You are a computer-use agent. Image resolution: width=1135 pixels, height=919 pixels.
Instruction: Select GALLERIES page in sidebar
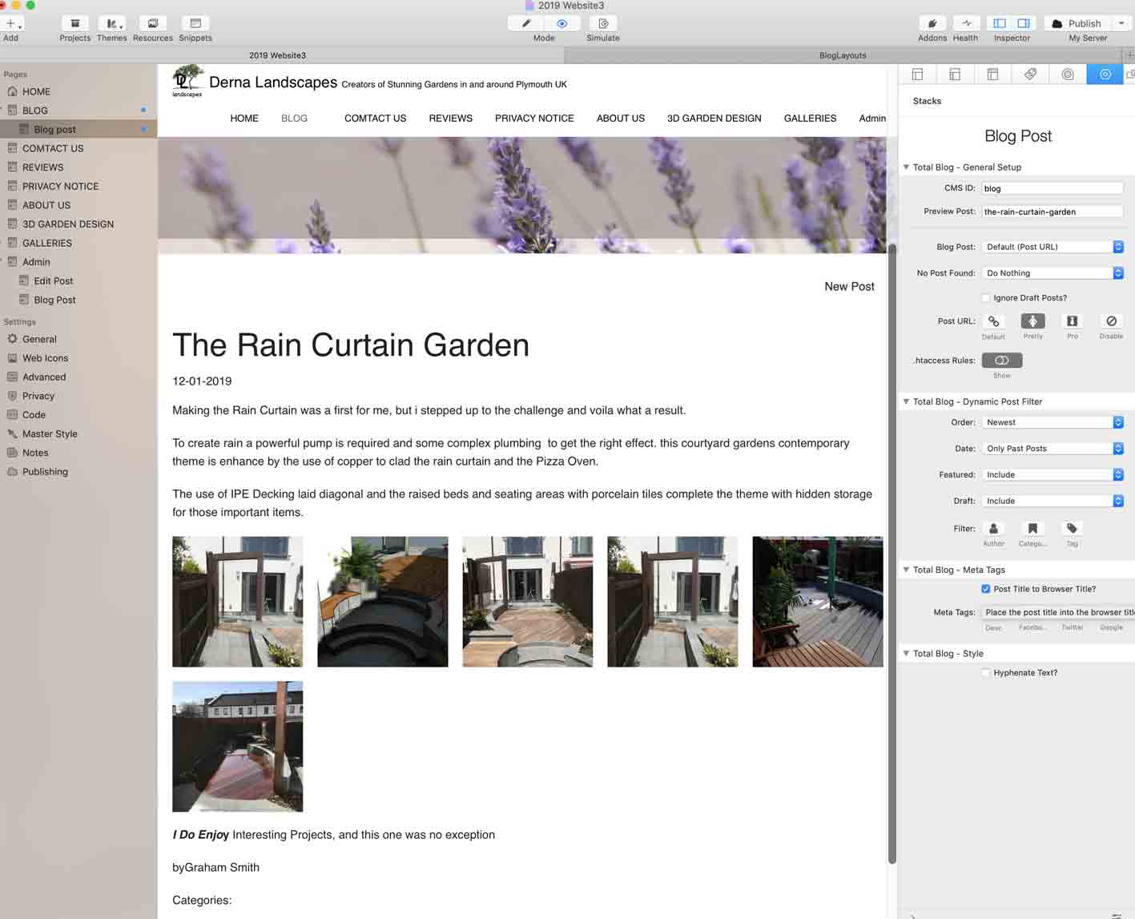click(78, 243)
